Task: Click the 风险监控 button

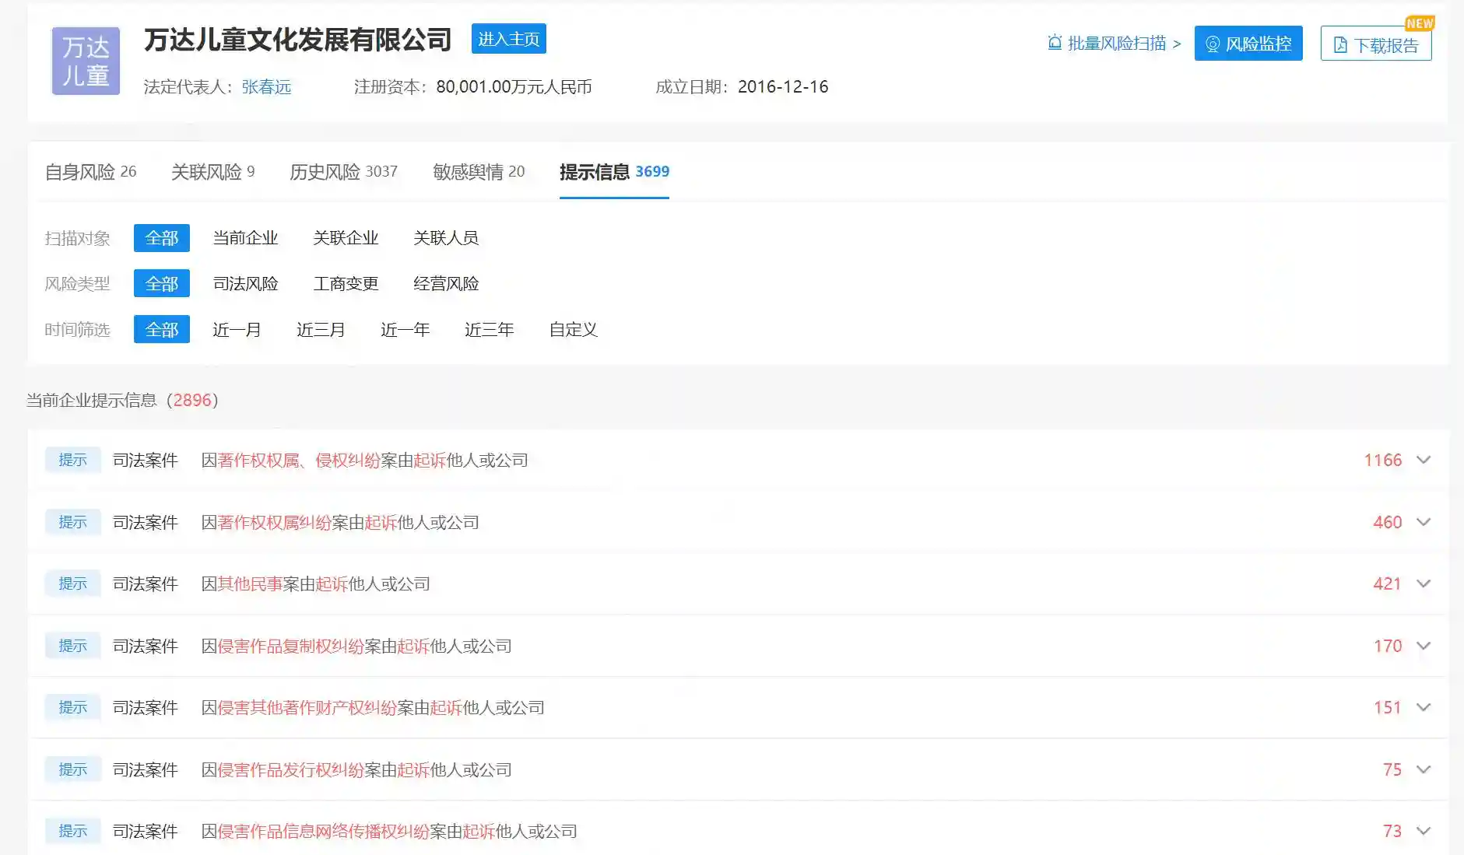Action: coord(1248,44)
